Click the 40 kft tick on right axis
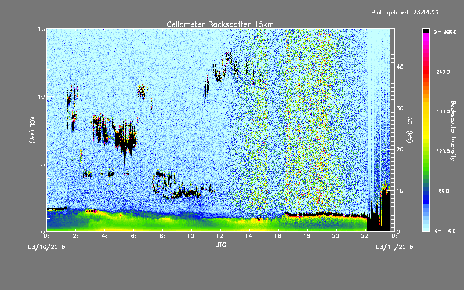The height and width of the screenshot is (290, 464). [400, 67]
